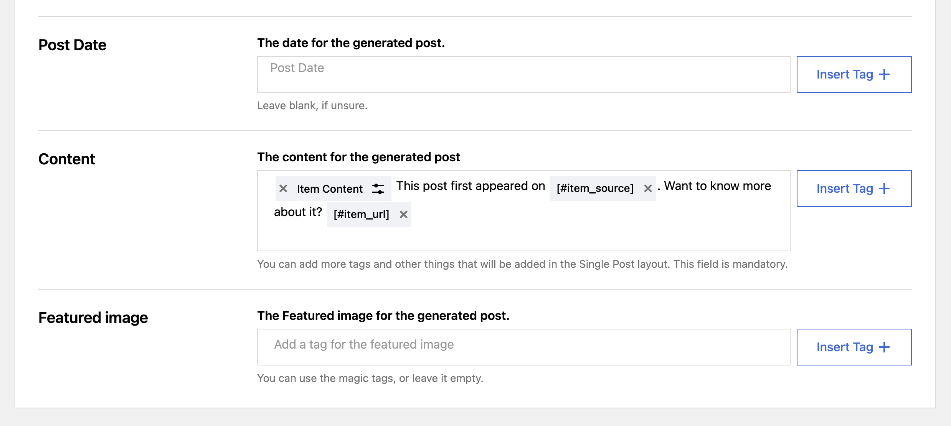Click empty area at bottom of Content editor

pyautogui.click(x=523, y=239)
